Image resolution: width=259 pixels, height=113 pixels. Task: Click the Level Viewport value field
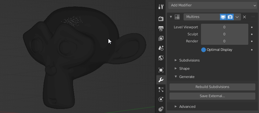pyautogui.click(x=224, y=27)
